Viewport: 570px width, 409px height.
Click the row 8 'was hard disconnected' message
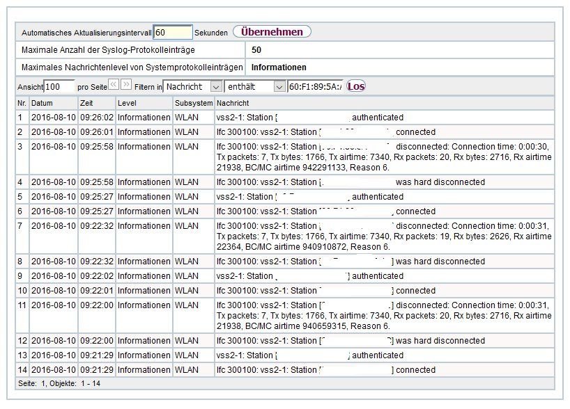click(385, 262)
